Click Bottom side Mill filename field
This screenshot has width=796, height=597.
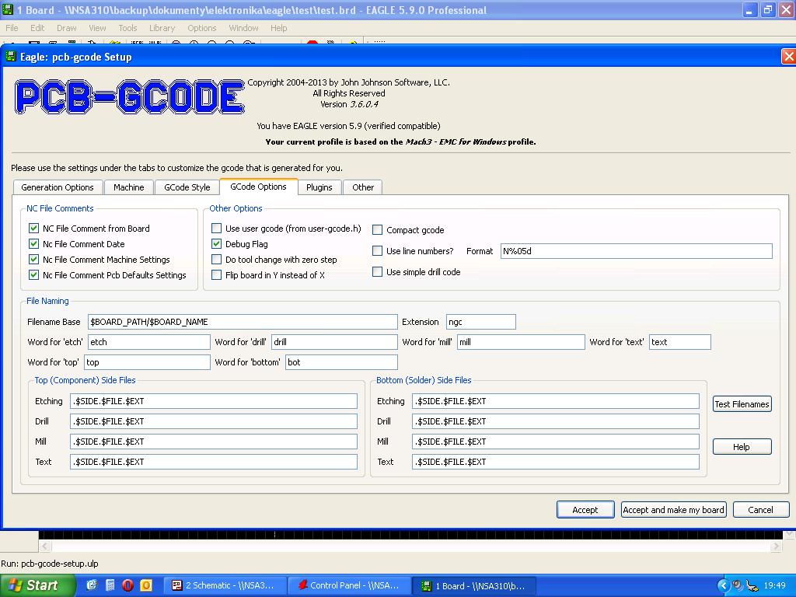pyautogui.click(x=556, y=442)
